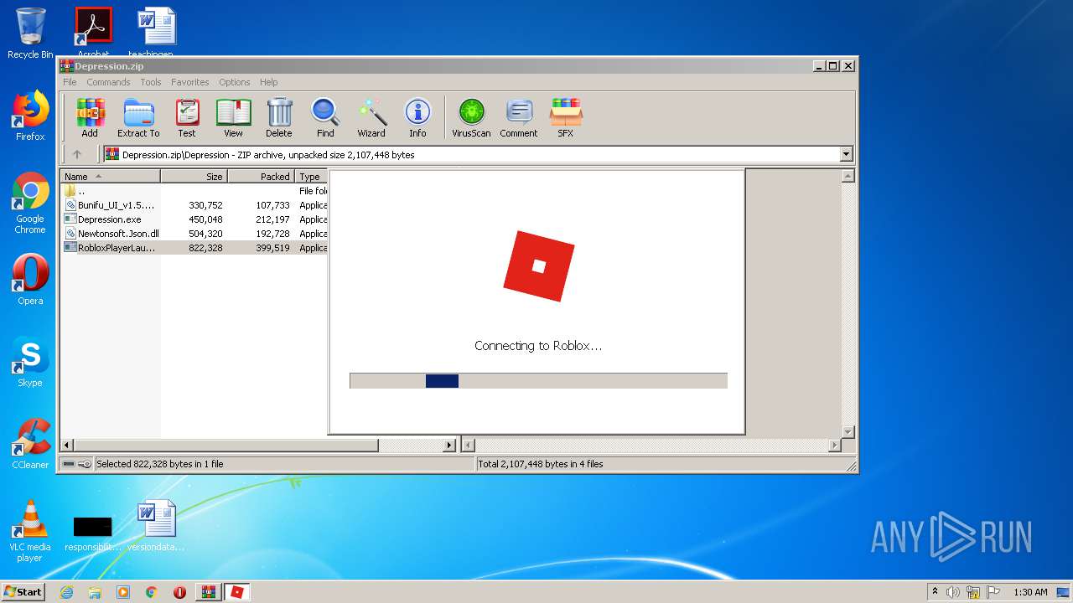
Task: Click the Action Center flag tray icon
Action: pyautogui.click(x=993, y=592)
